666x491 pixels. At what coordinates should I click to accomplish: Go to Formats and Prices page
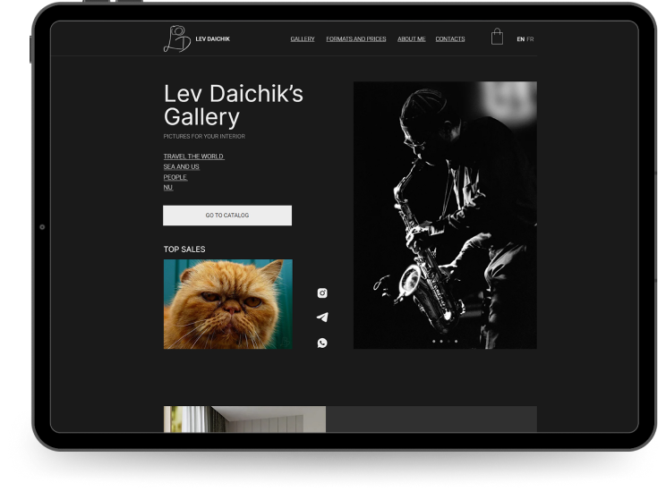(356, 39)
